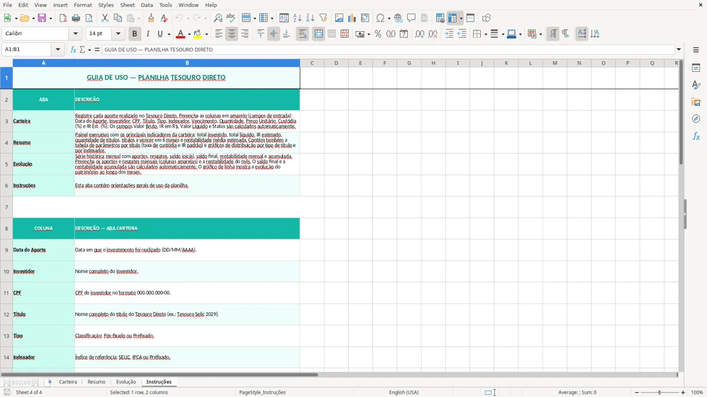Open the Font Size dropdown
The image size is (707, 397).
[118, 34]
